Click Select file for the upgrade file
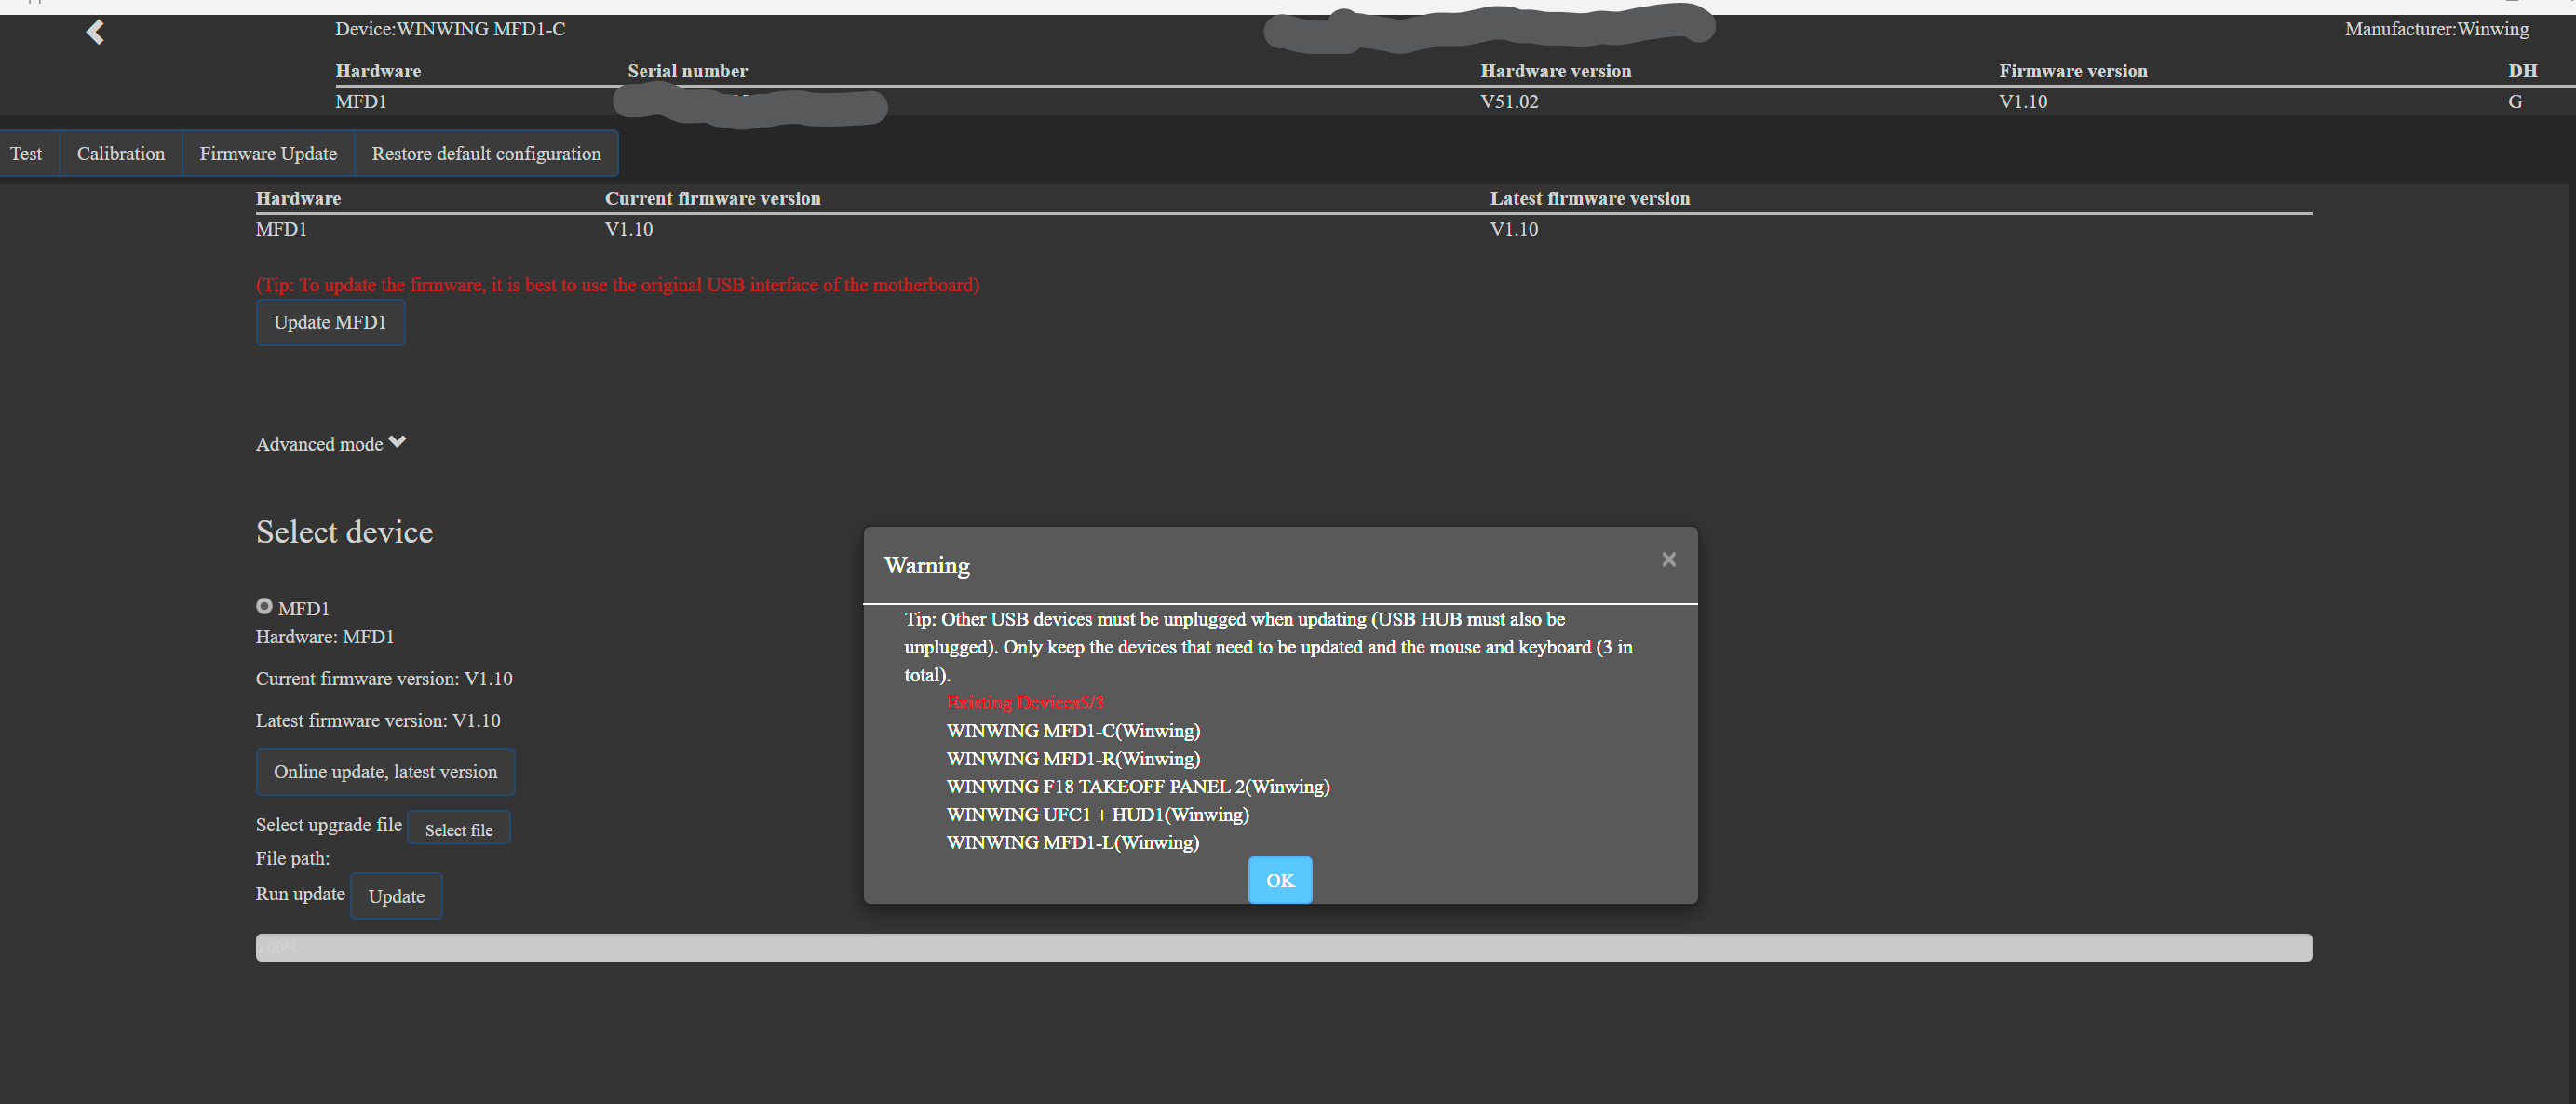 click(x=459, y=828)
